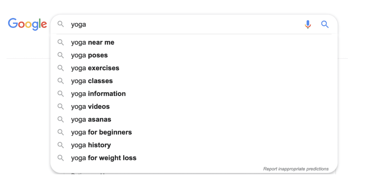Screen dimensions: 372x177
Task: Click the blue search magnifier button
Action: (325, 24)
